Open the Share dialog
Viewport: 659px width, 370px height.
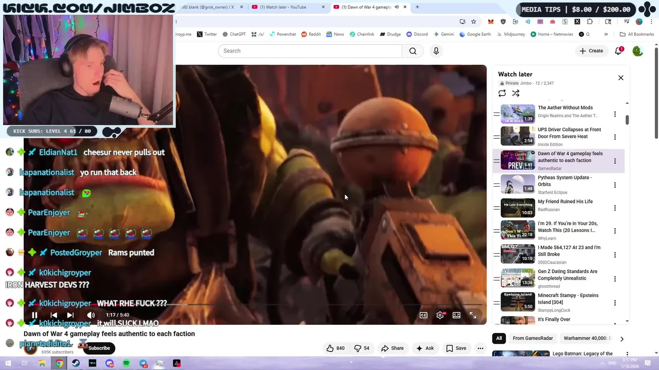392,348
